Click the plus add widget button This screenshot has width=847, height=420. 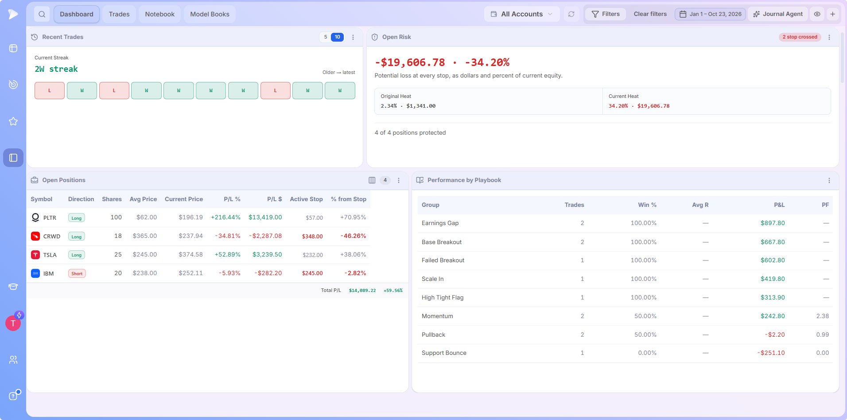tap(833, 14)
